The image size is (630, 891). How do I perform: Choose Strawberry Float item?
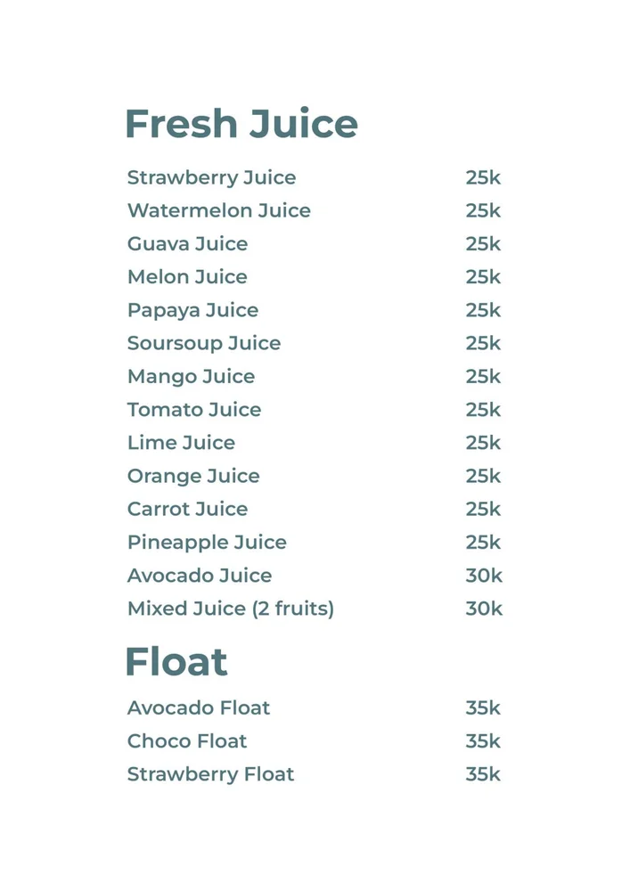click(211, 774)
